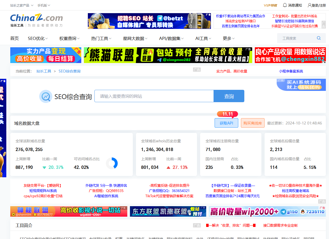Click the 小程序备案系统 link
Viewport: 329px width, 239px height.
point(291,71)
